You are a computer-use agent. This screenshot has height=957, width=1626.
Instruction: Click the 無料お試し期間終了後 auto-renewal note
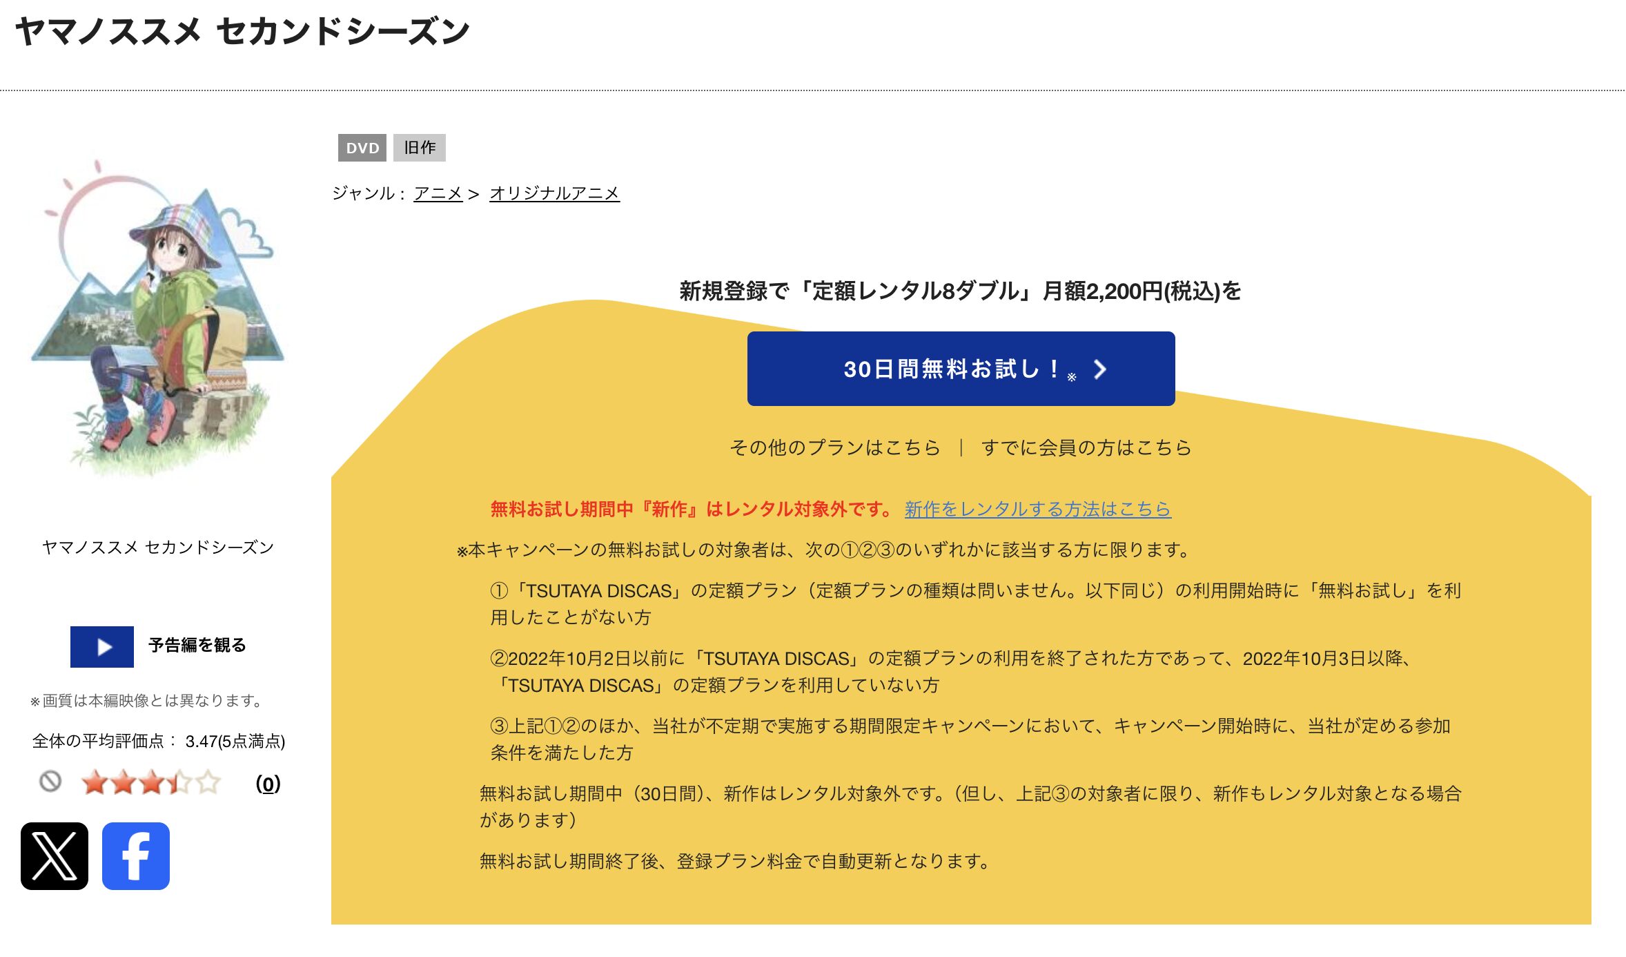click(x=736, y=861)
